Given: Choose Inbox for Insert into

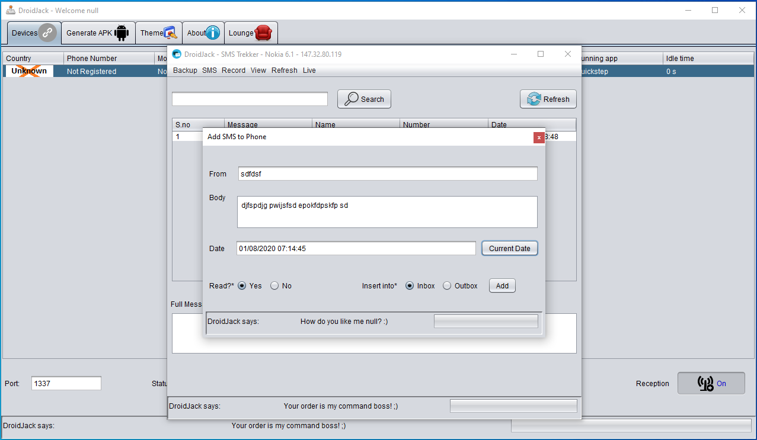Looking at the screenshot, I should (410, 285).
